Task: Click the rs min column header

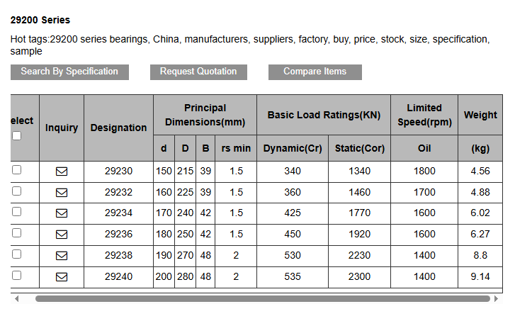Action: [x=236, y=148]
